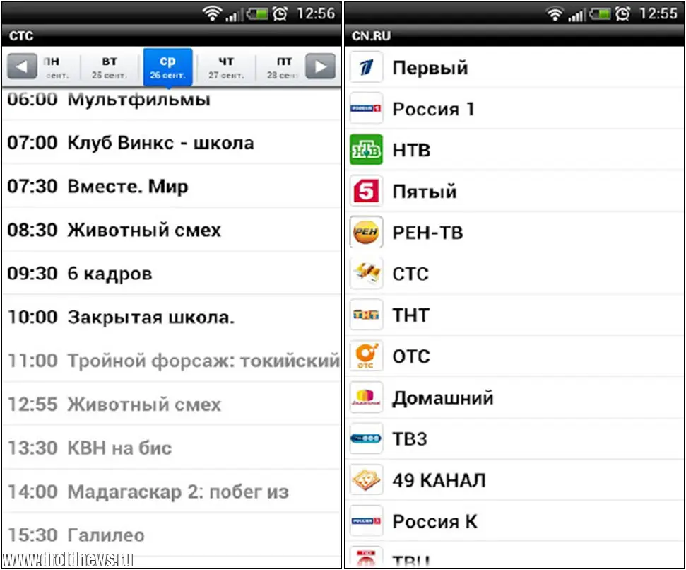
Task: Tap Wi-Fi icon in right phone status bar
Action: click(x=555, y=13)
